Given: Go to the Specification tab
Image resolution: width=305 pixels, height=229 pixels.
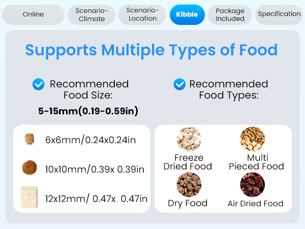Looking at the screenshot, I should pyautogui.click(x=279, y=14).
